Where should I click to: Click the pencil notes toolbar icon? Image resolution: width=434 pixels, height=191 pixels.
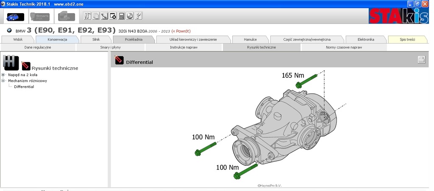[104, 16]
